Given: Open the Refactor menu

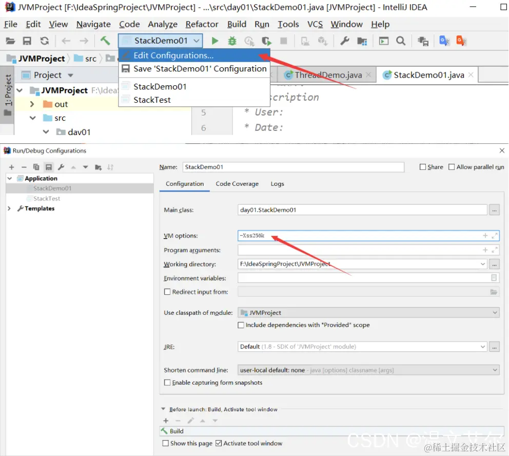Looking at the screenshot, I should coord(202,24).
